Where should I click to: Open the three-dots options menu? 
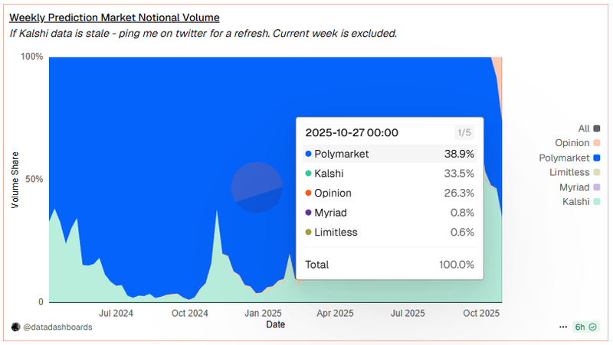pos(565,327)
